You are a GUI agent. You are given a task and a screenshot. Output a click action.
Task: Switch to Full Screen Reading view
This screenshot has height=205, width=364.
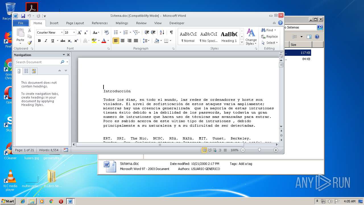pyautogui.click(x=210, y=150)
